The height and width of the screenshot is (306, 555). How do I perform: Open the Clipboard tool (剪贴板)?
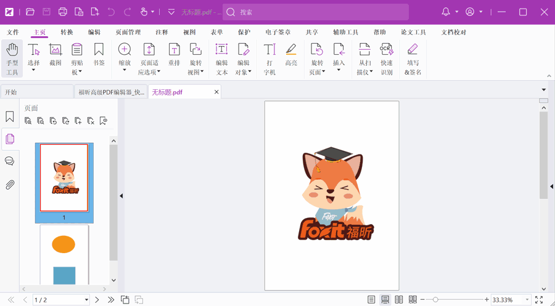pyautogui.click(x=77, y=58)
